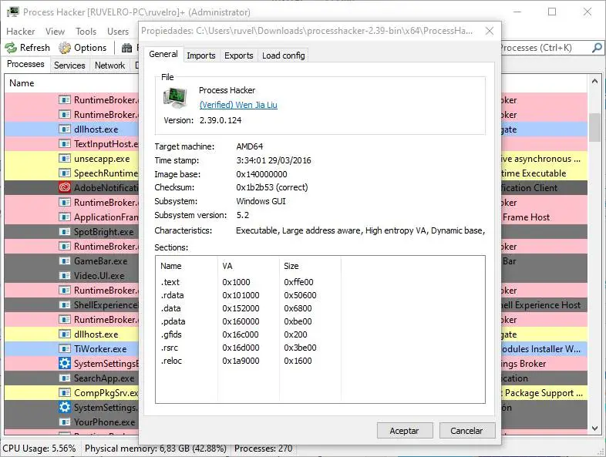Open the View menu
606x457 pixels.
55,32
